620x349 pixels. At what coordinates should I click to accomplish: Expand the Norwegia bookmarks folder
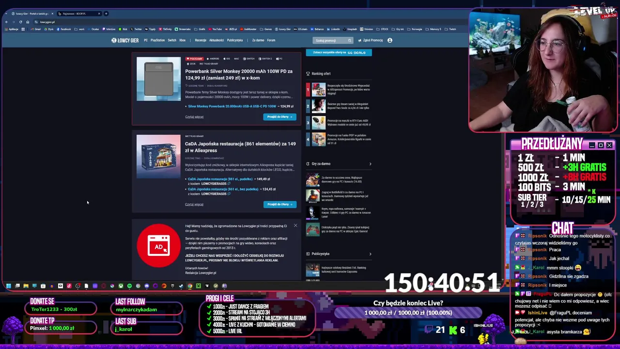point(415,29)
